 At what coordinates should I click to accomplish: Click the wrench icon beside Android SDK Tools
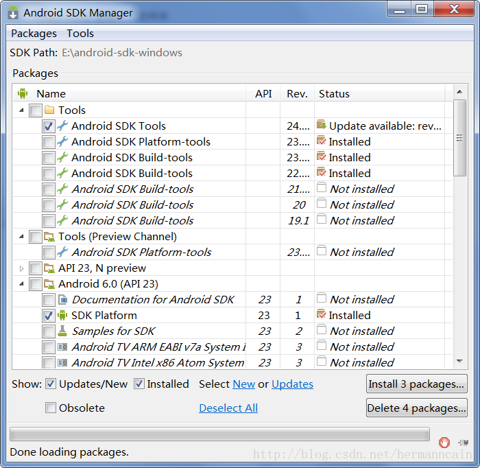(62, 126)
